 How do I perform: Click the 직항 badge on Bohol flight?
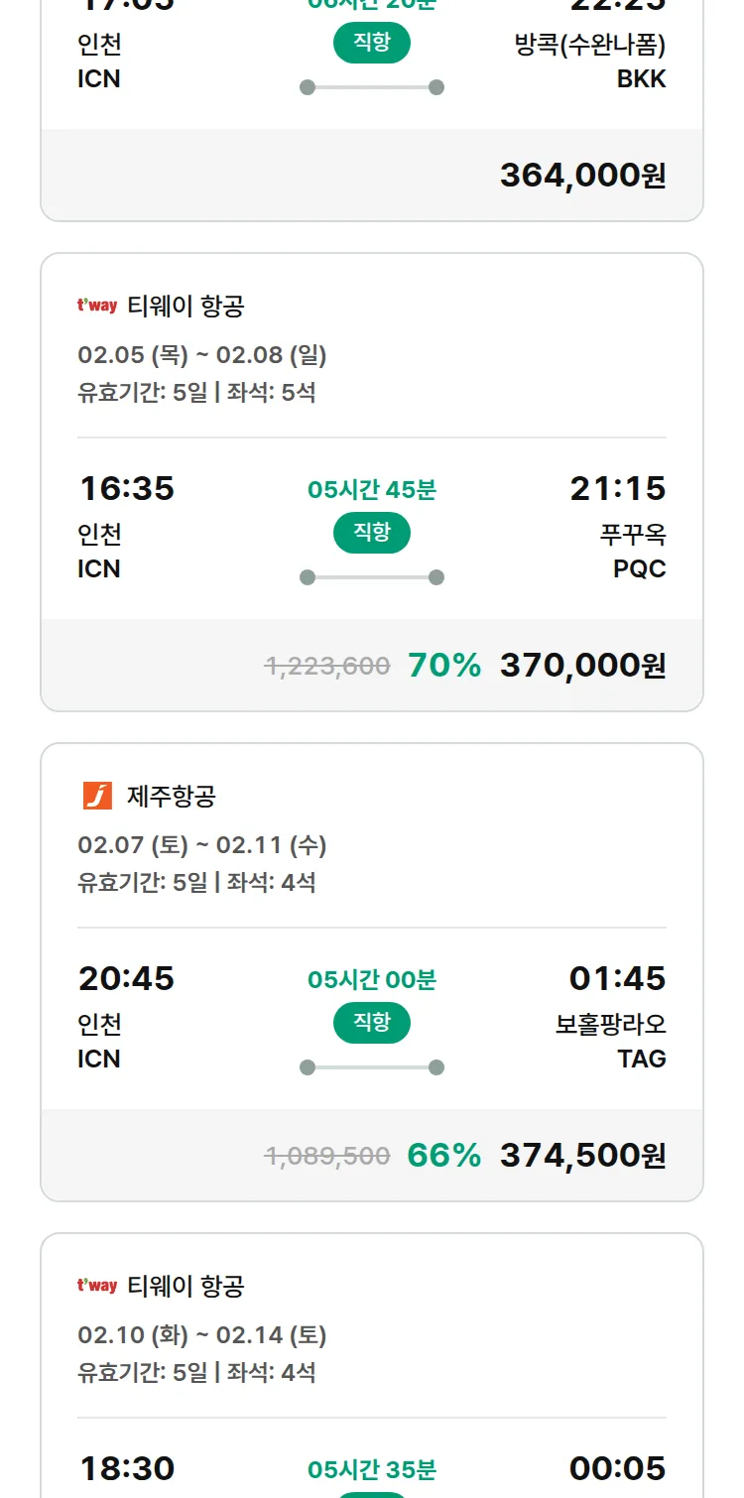[372, 1023]
